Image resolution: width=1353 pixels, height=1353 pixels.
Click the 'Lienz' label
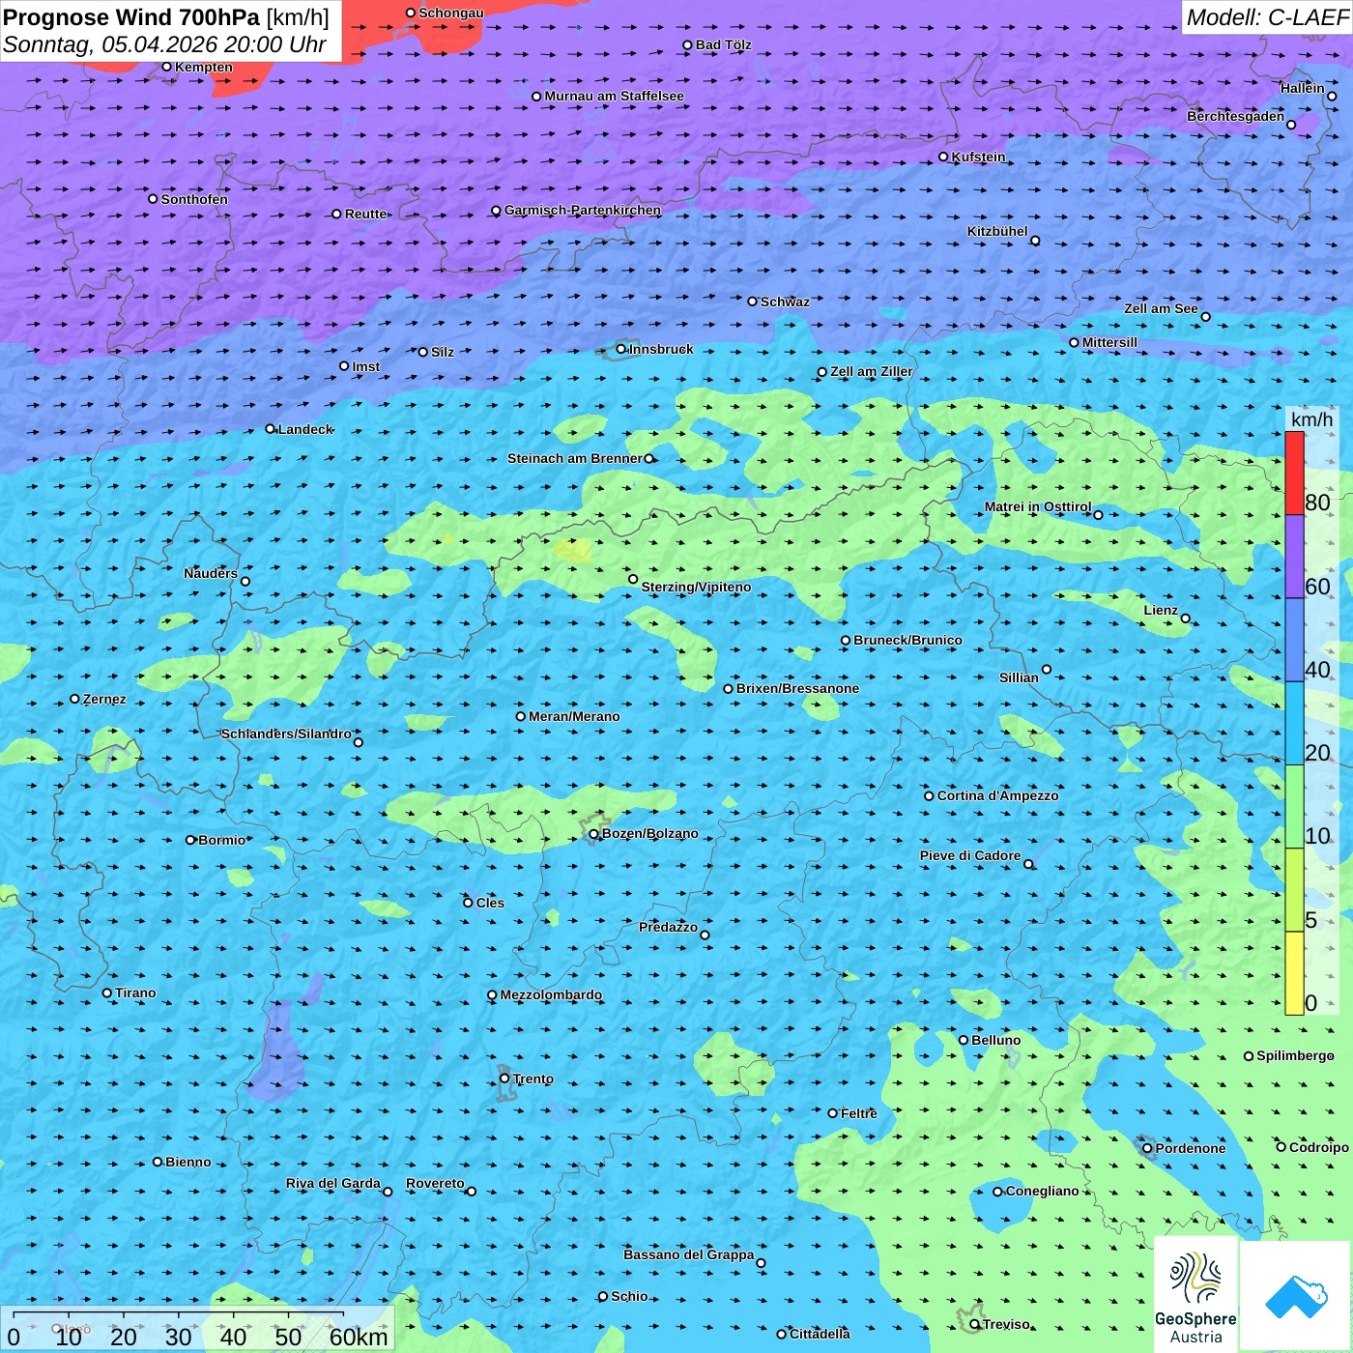pos(1161,610)
